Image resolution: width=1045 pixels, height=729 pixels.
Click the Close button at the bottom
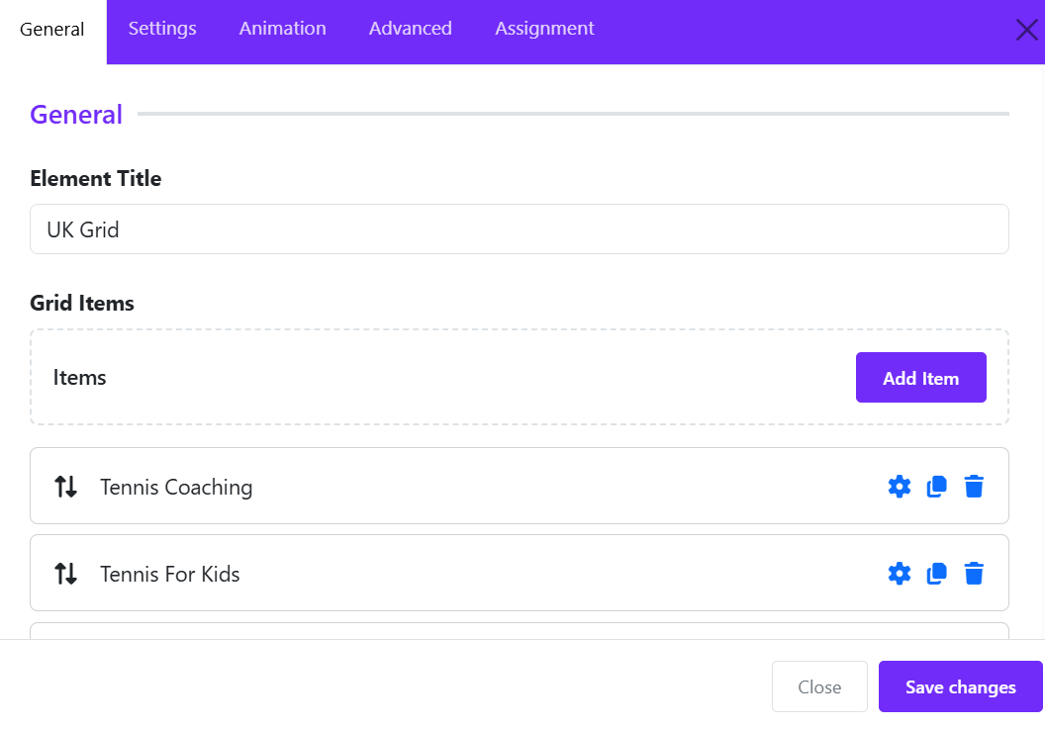click(819, 686)
